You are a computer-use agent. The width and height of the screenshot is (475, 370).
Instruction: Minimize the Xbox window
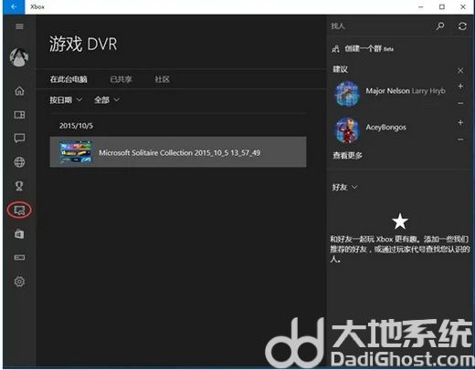421,6
